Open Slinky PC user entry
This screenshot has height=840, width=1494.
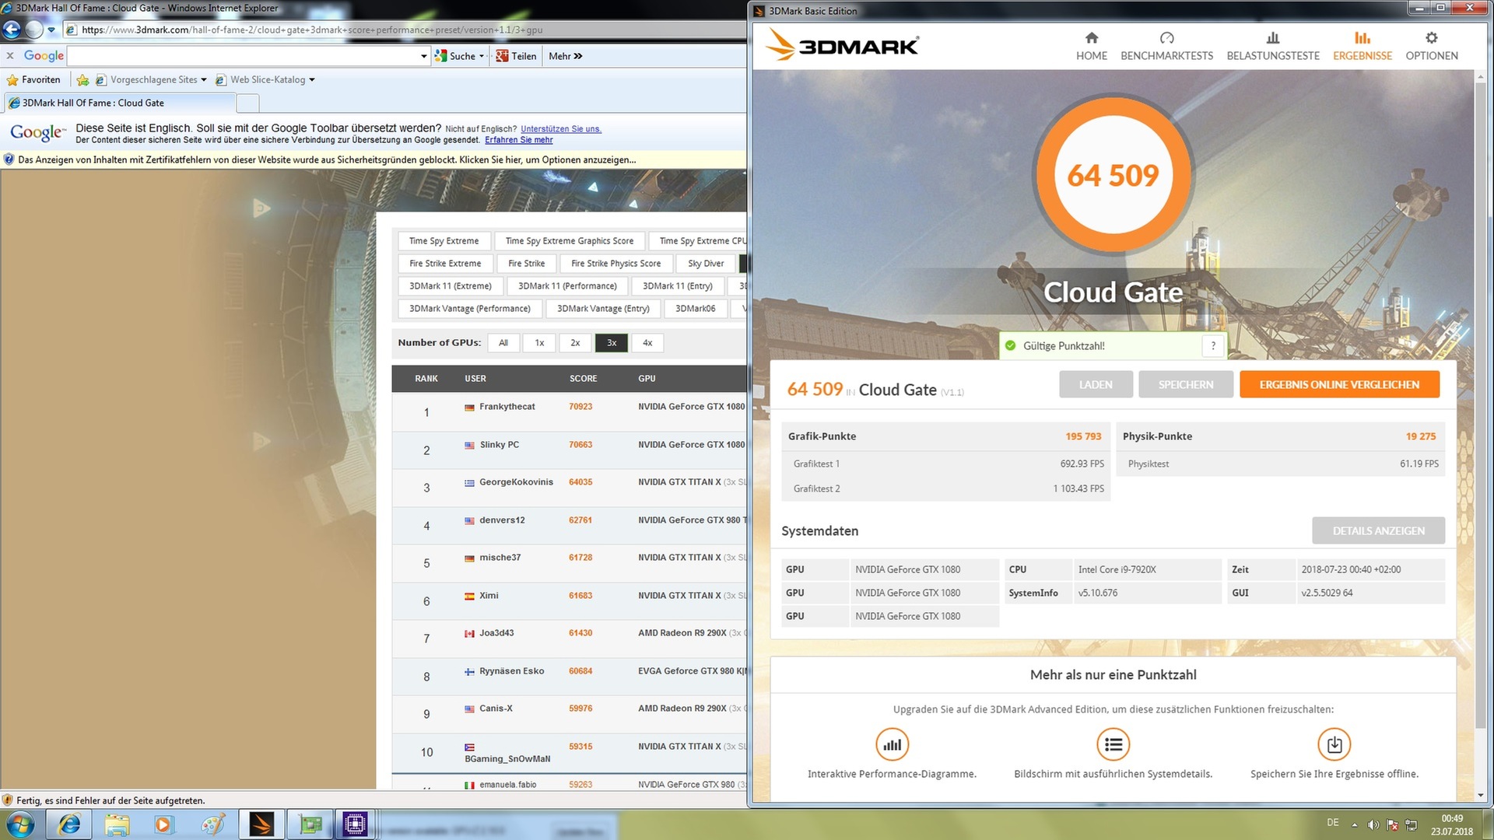pos(499,445)
